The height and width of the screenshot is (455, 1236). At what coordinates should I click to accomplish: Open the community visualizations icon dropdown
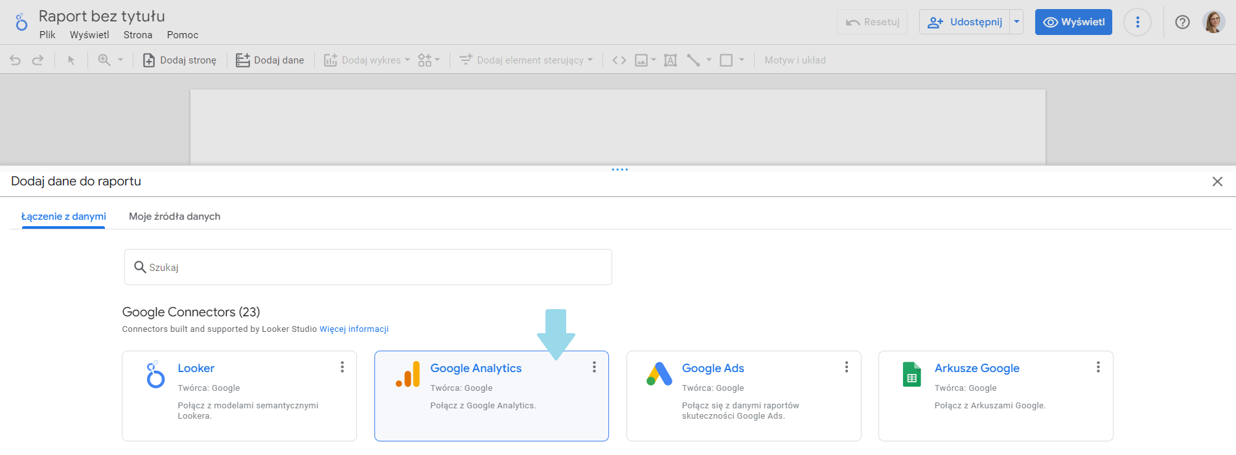[429, 60]
